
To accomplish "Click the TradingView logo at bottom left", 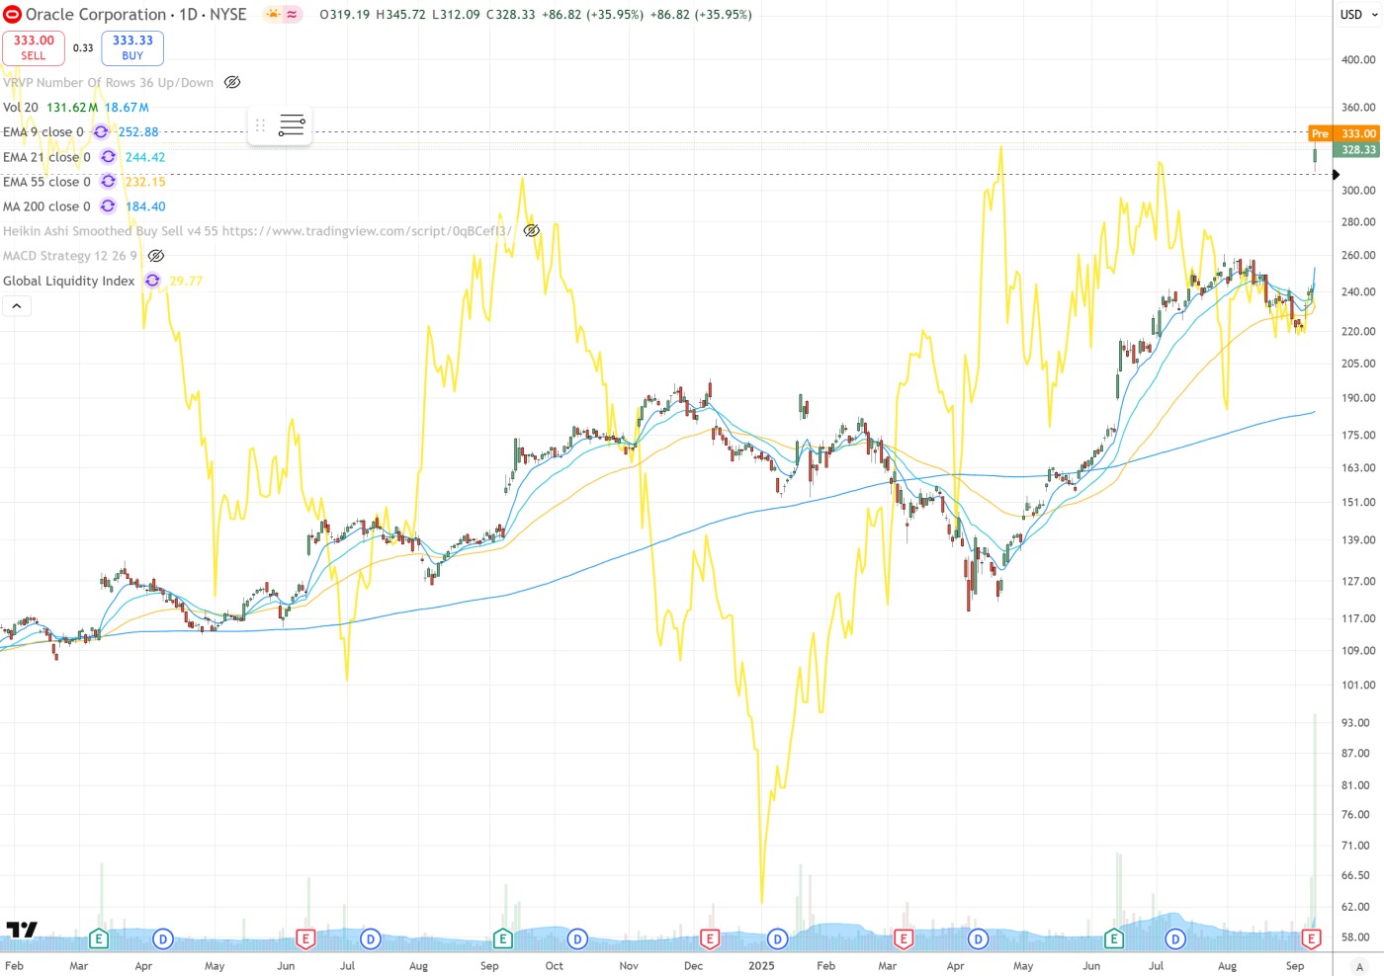I will pos(22,930).
